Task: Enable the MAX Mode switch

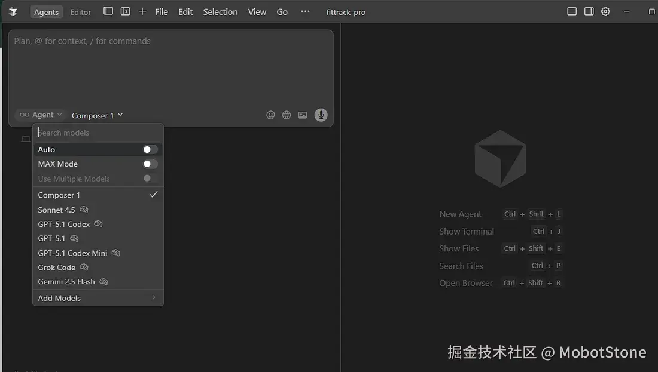Action: (150, 164)
